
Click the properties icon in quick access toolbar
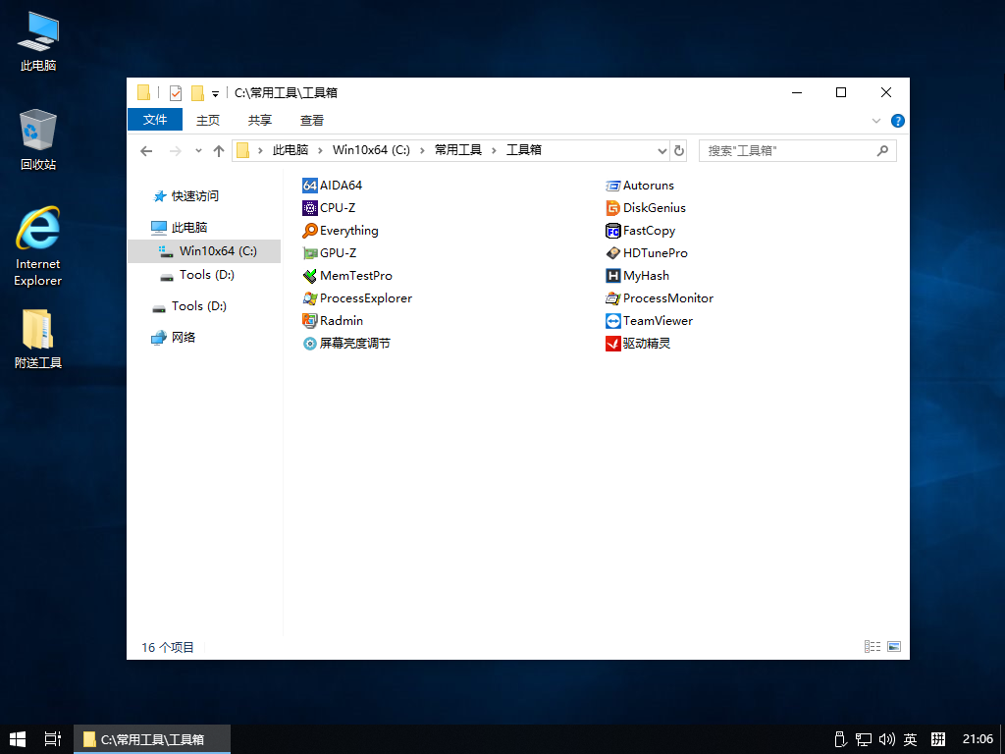(175, 93)
